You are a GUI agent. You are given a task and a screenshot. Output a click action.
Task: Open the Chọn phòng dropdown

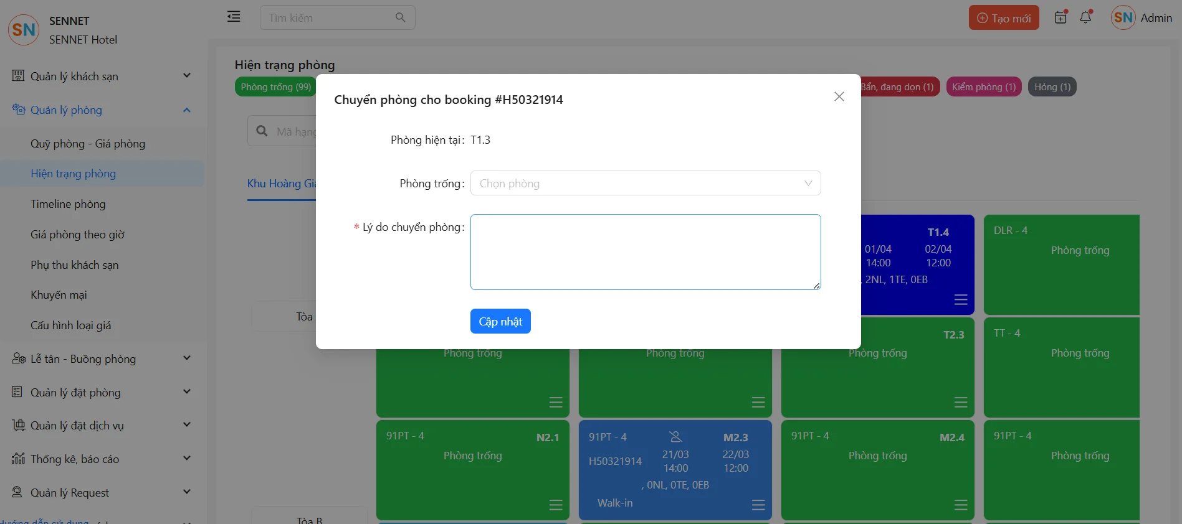coord(645,183)
